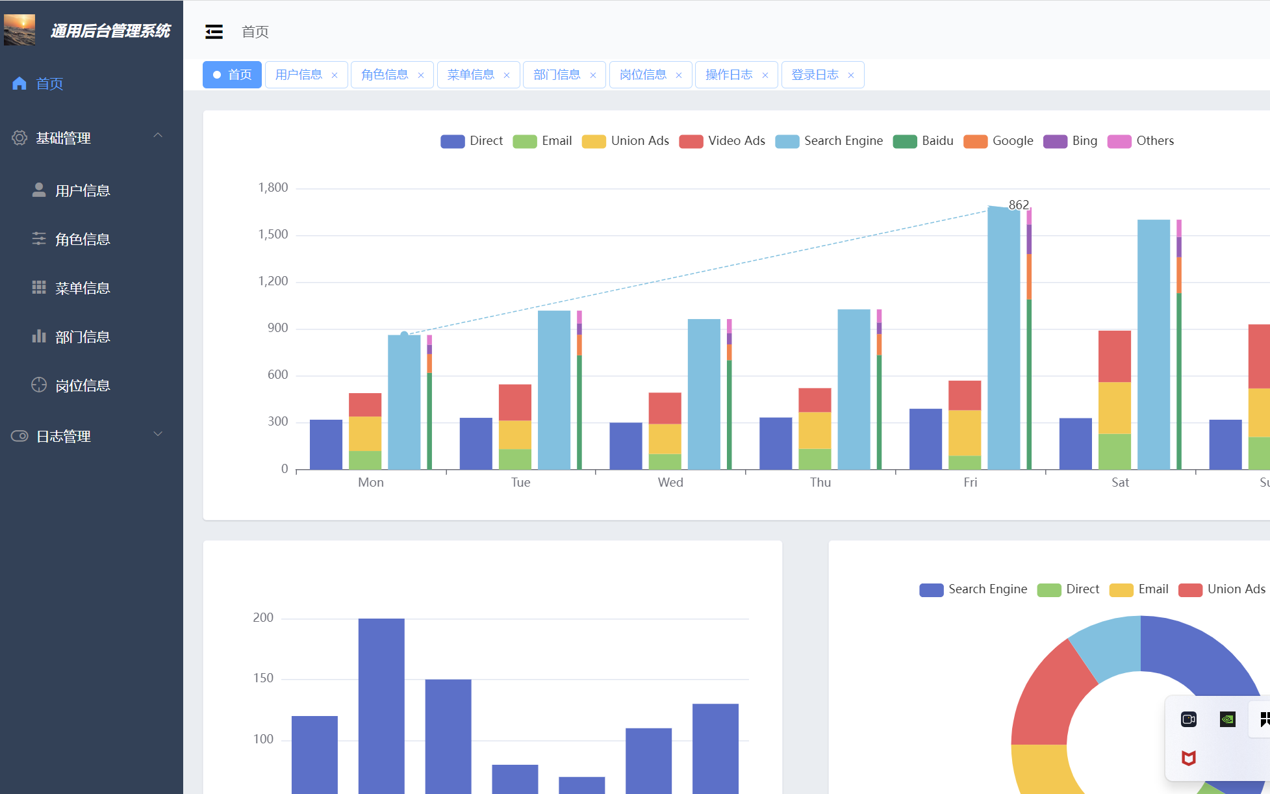Click the grid icon beside 菜单信息
This screenshot has width=1270, height=794.
pos(39,287)
